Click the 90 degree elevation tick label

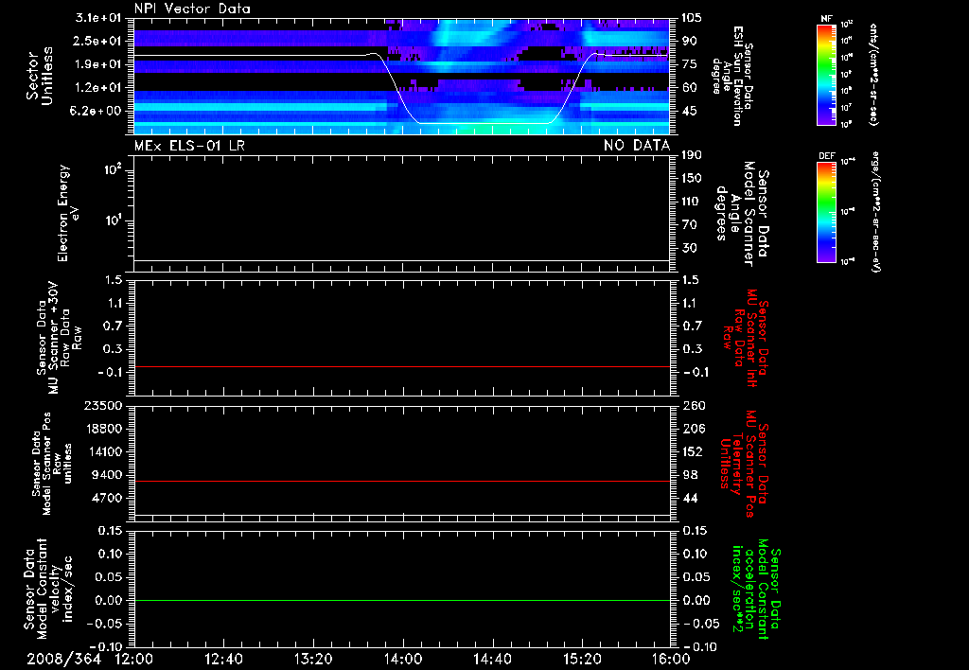689,41
